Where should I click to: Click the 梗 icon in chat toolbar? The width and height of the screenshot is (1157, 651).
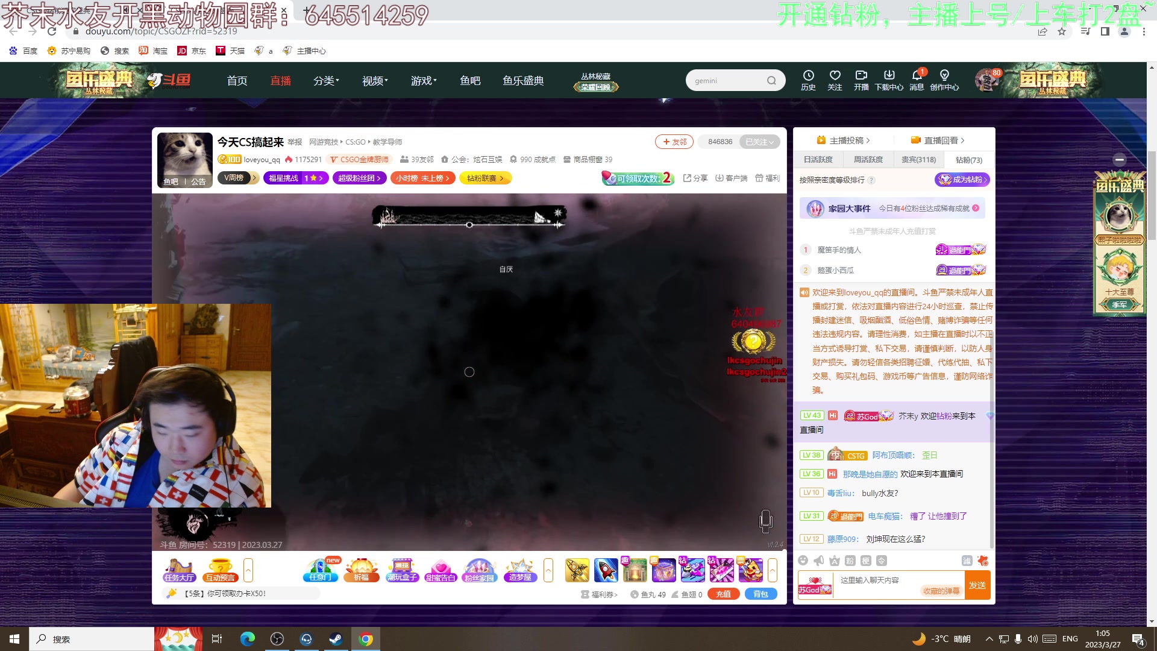pyautogui.click(x=866, y=561)
